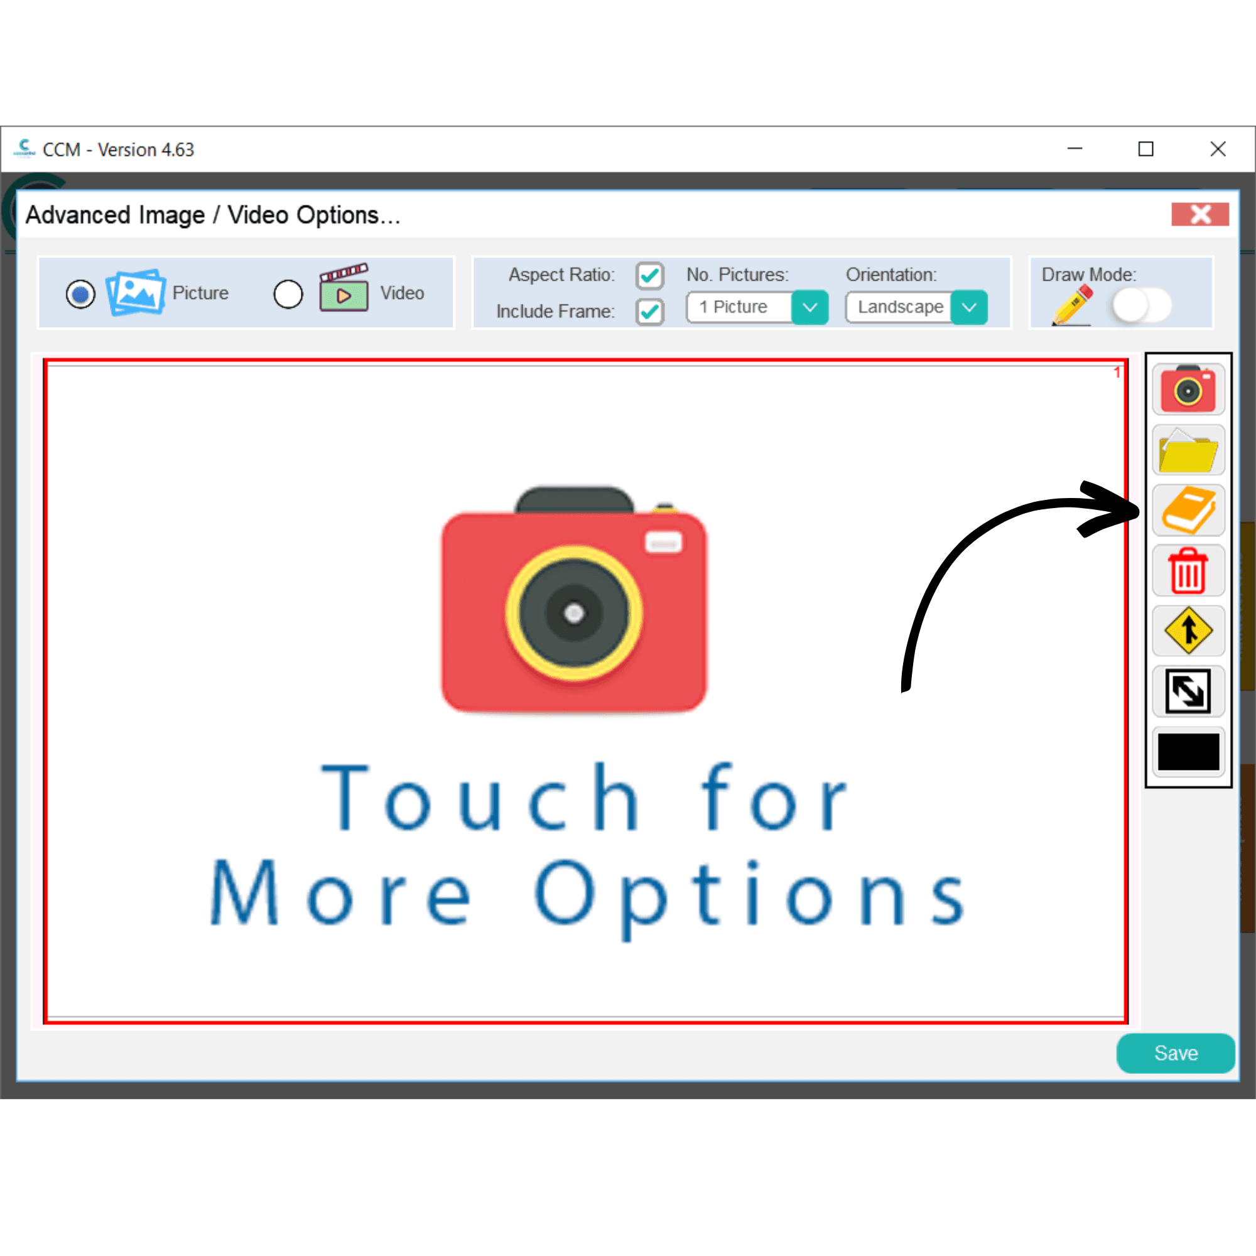Screen dimensions: 1256x1256
Task: Click the Video clapperboard icon
Action: [344, 288]
